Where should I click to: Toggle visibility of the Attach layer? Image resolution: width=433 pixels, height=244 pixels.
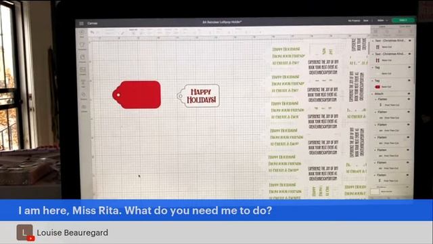click(x=409, y=94)
